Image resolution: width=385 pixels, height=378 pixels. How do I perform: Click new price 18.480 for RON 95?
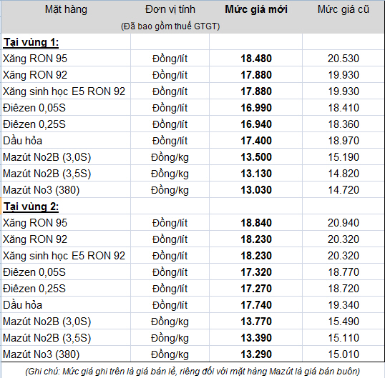256,59
